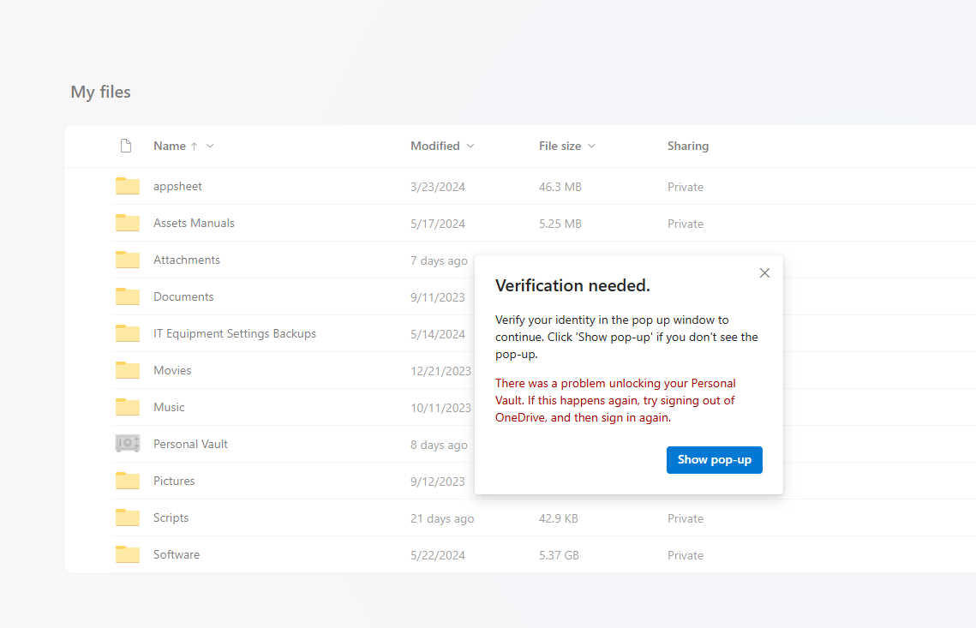Expand the Name column dropdown chevron
The image size is (976, 628).
[210, 146]
